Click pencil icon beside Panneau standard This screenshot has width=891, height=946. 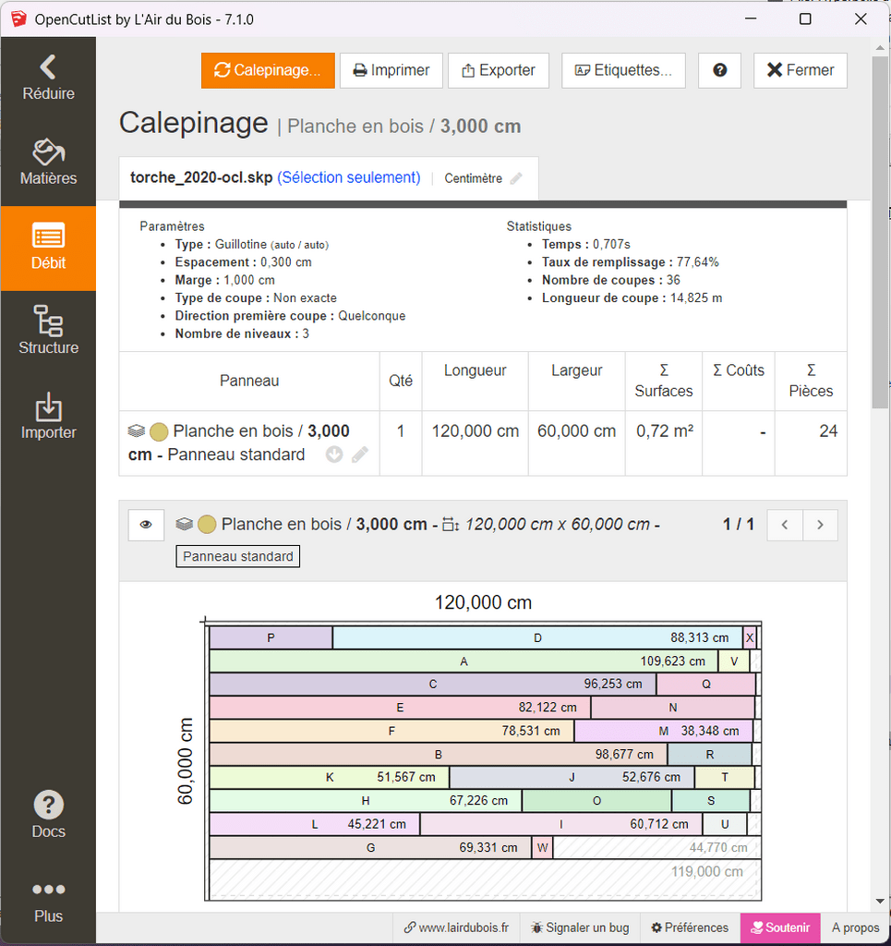pos(360,455)
